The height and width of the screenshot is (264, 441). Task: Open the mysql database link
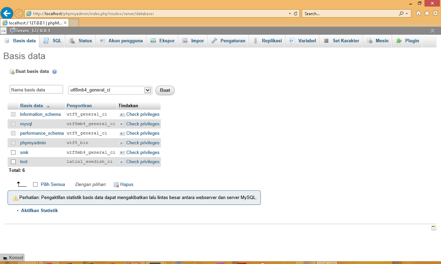(x=26, y=124)
